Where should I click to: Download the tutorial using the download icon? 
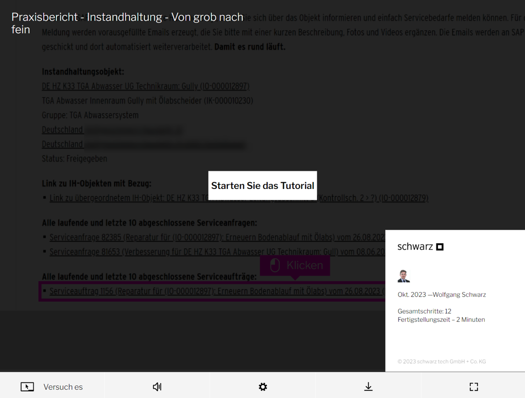(368, 387)
